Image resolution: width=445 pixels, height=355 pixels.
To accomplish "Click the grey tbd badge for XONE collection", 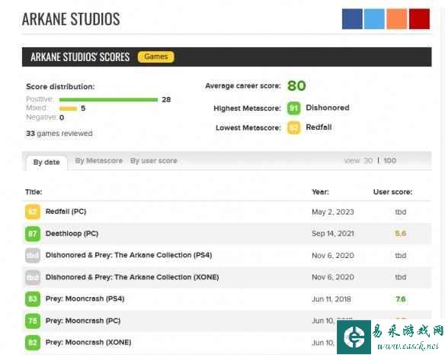I will tap(33, 277).
